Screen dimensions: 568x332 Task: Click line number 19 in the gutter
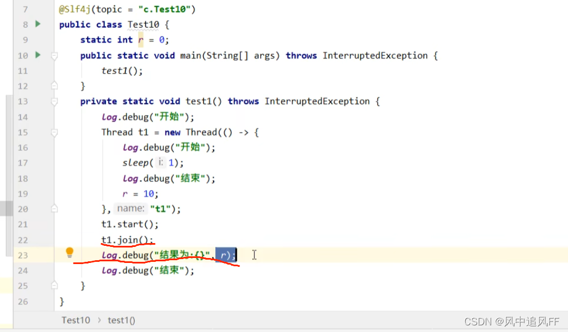23,193
